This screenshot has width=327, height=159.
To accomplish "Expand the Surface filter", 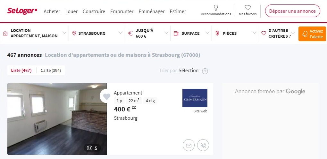I will [191, 33].
